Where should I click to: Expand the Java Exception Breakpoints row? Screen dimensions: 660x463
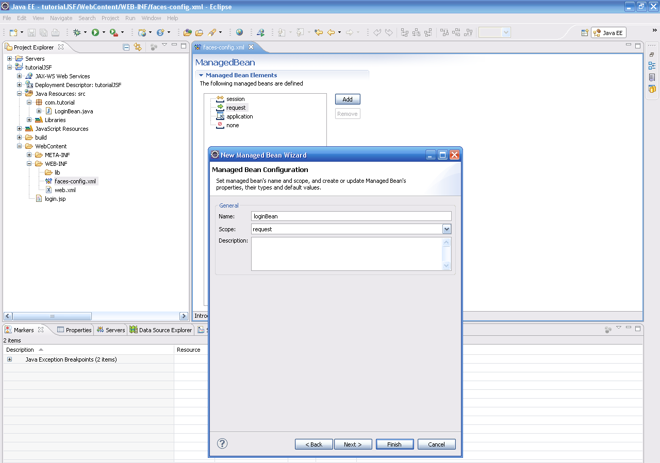click(9, 359)
